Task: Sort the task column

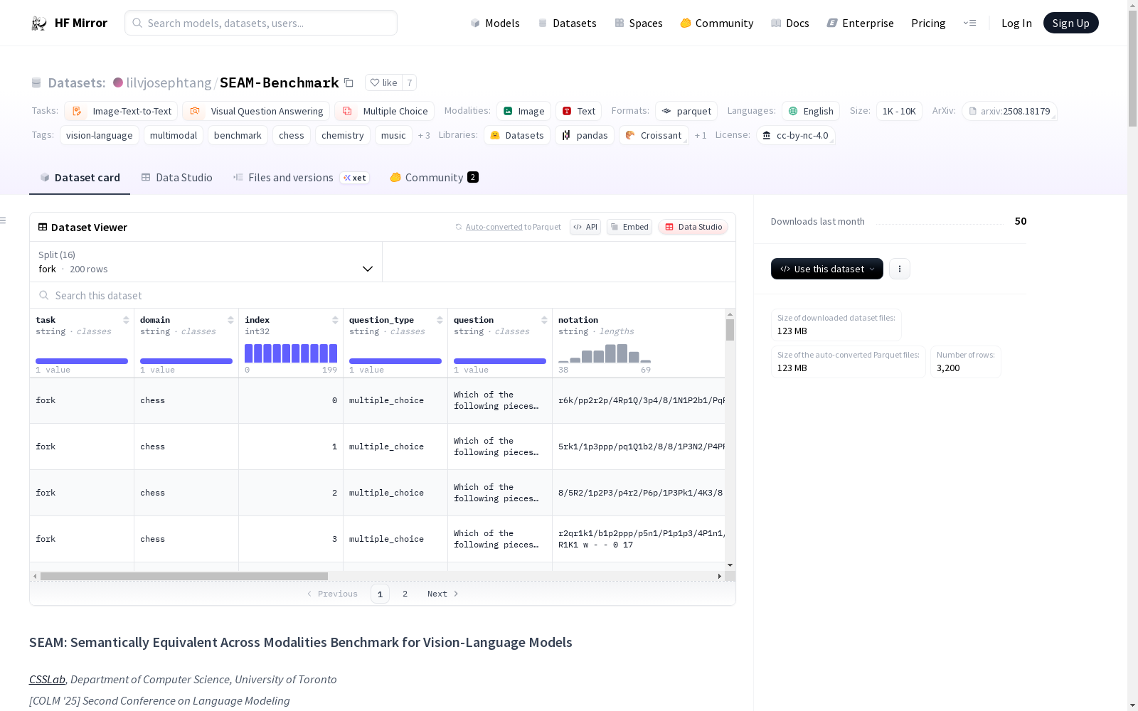Action: pos(126,320)
